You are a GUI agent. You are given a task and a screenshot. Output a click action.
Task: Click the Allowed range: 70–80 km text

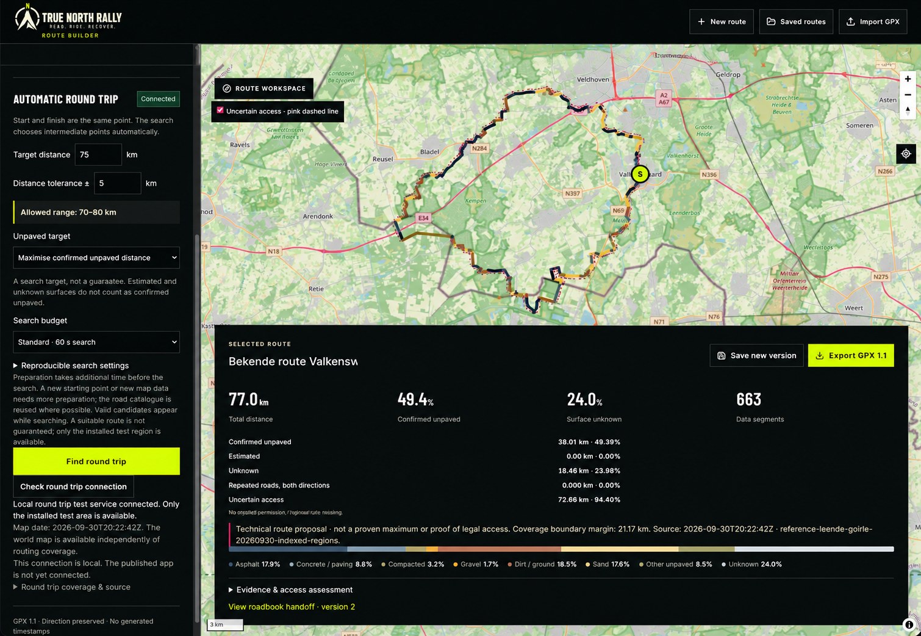tap(68, 212)
